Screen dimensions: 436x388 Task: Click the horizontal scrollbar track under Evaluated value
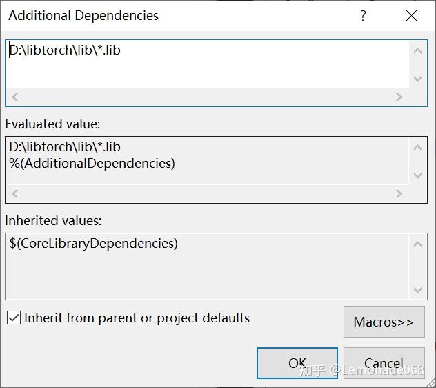207,193
